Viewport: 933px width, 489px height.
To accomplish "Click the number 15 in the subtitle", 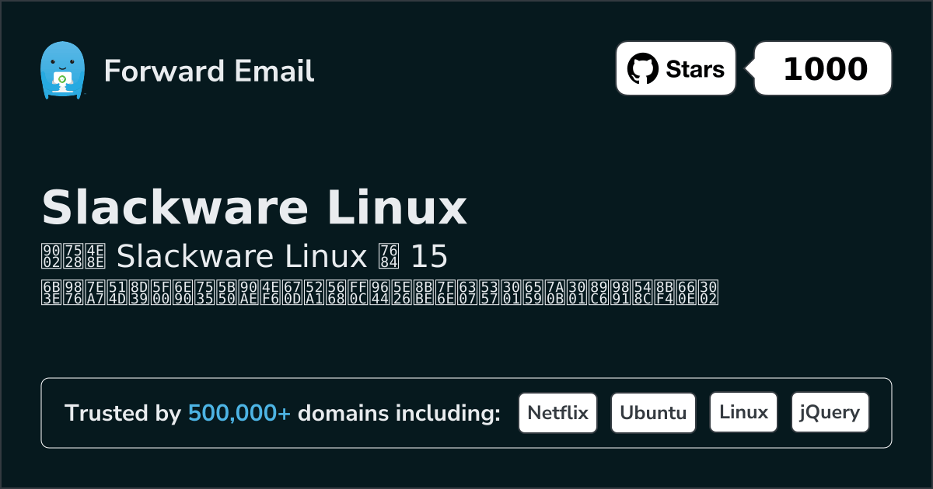I will pyautogui.click(x=428, y=255).
